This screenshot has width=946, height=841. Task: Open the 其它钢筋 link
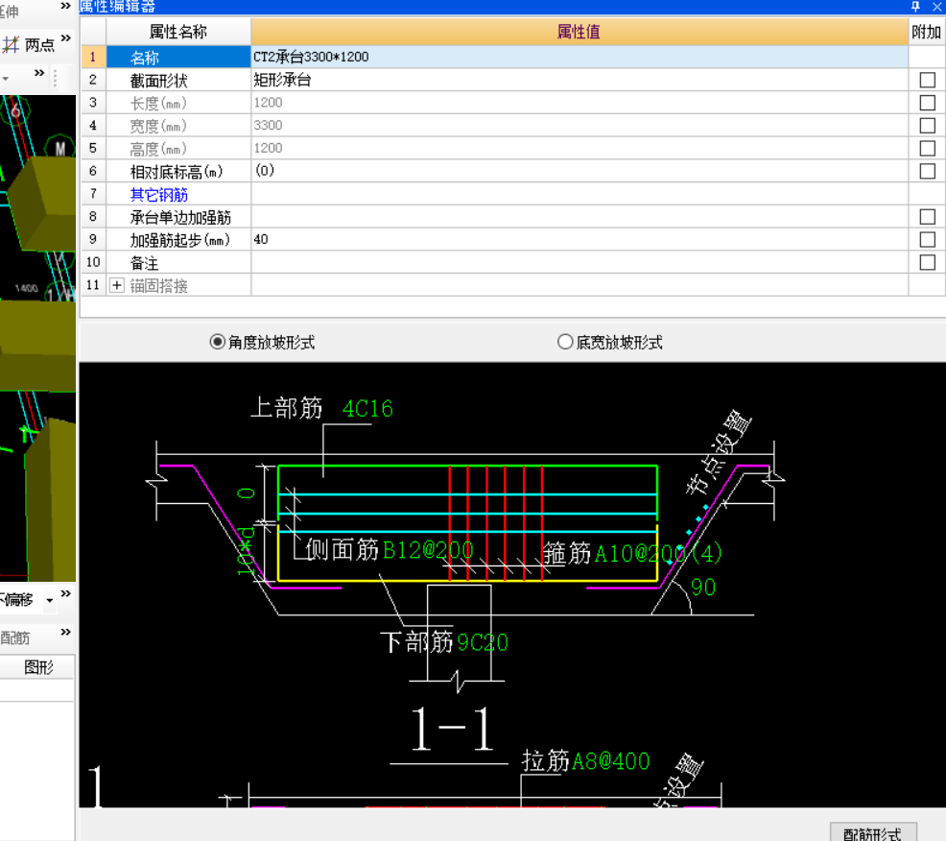point(158,194)
